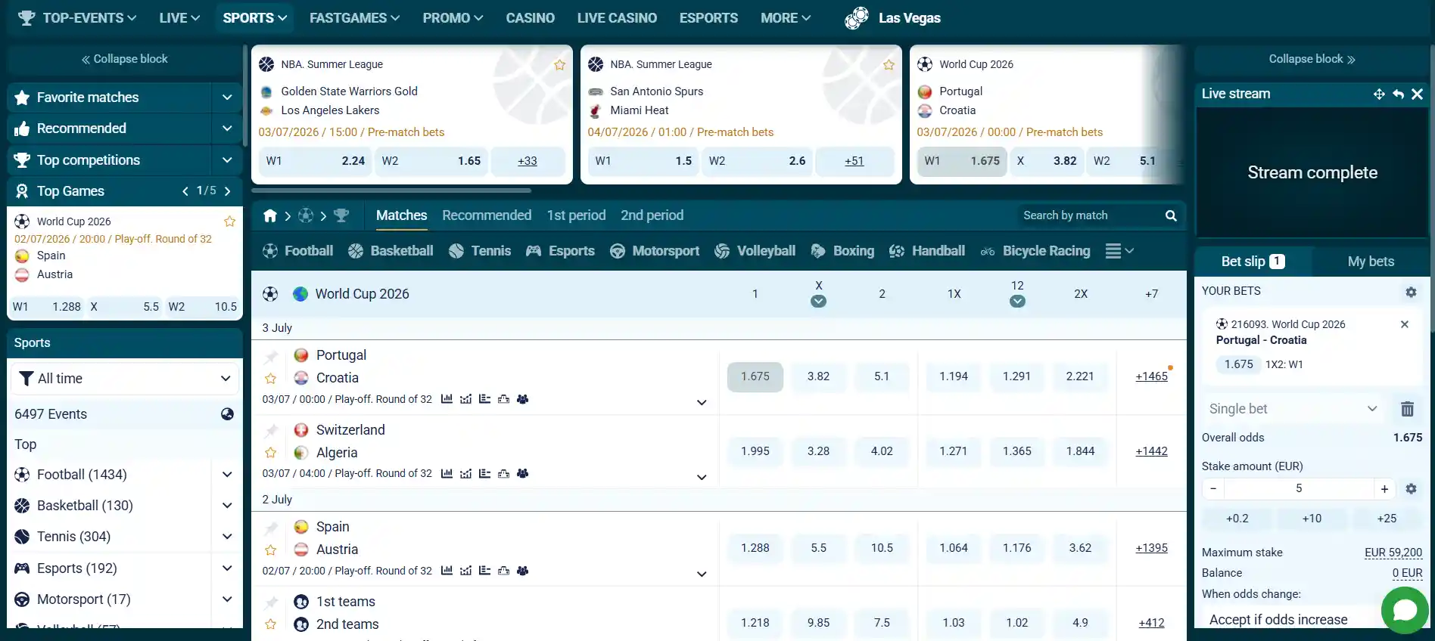This screenshot has height=641, width=1435.
Task: Open the All time filter dropdown
Action: coord(125,379)
